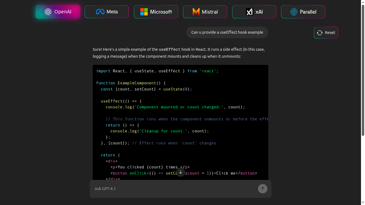Screen dimensions: 365x205
Task: Click the Ask GPT-4.1 input field
Action: click(x=160, y=189)
